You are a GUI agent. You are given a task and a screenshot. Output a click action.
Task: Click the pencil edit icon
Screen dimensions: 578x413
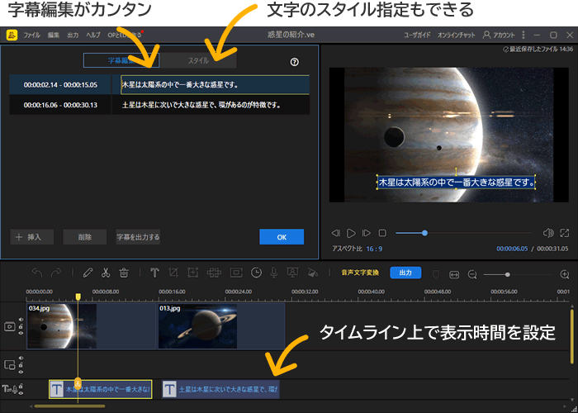point(88,273)
